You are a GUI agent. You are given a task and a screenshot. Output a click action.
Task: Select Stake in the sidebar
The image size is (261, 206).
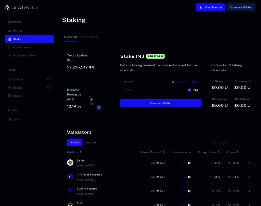click(x=29, y=39)
